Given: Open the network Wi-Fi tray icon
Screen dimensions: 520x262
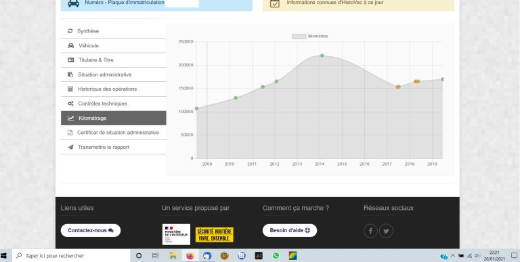Looking at the screenshot, I should coord(469,256).
